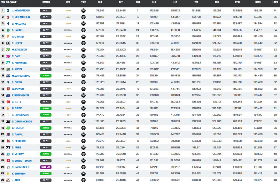Click the value "179.976" in J. Abel's row
Image resolution: width=280 pixels, height=183 pixels.
[258, 180]
